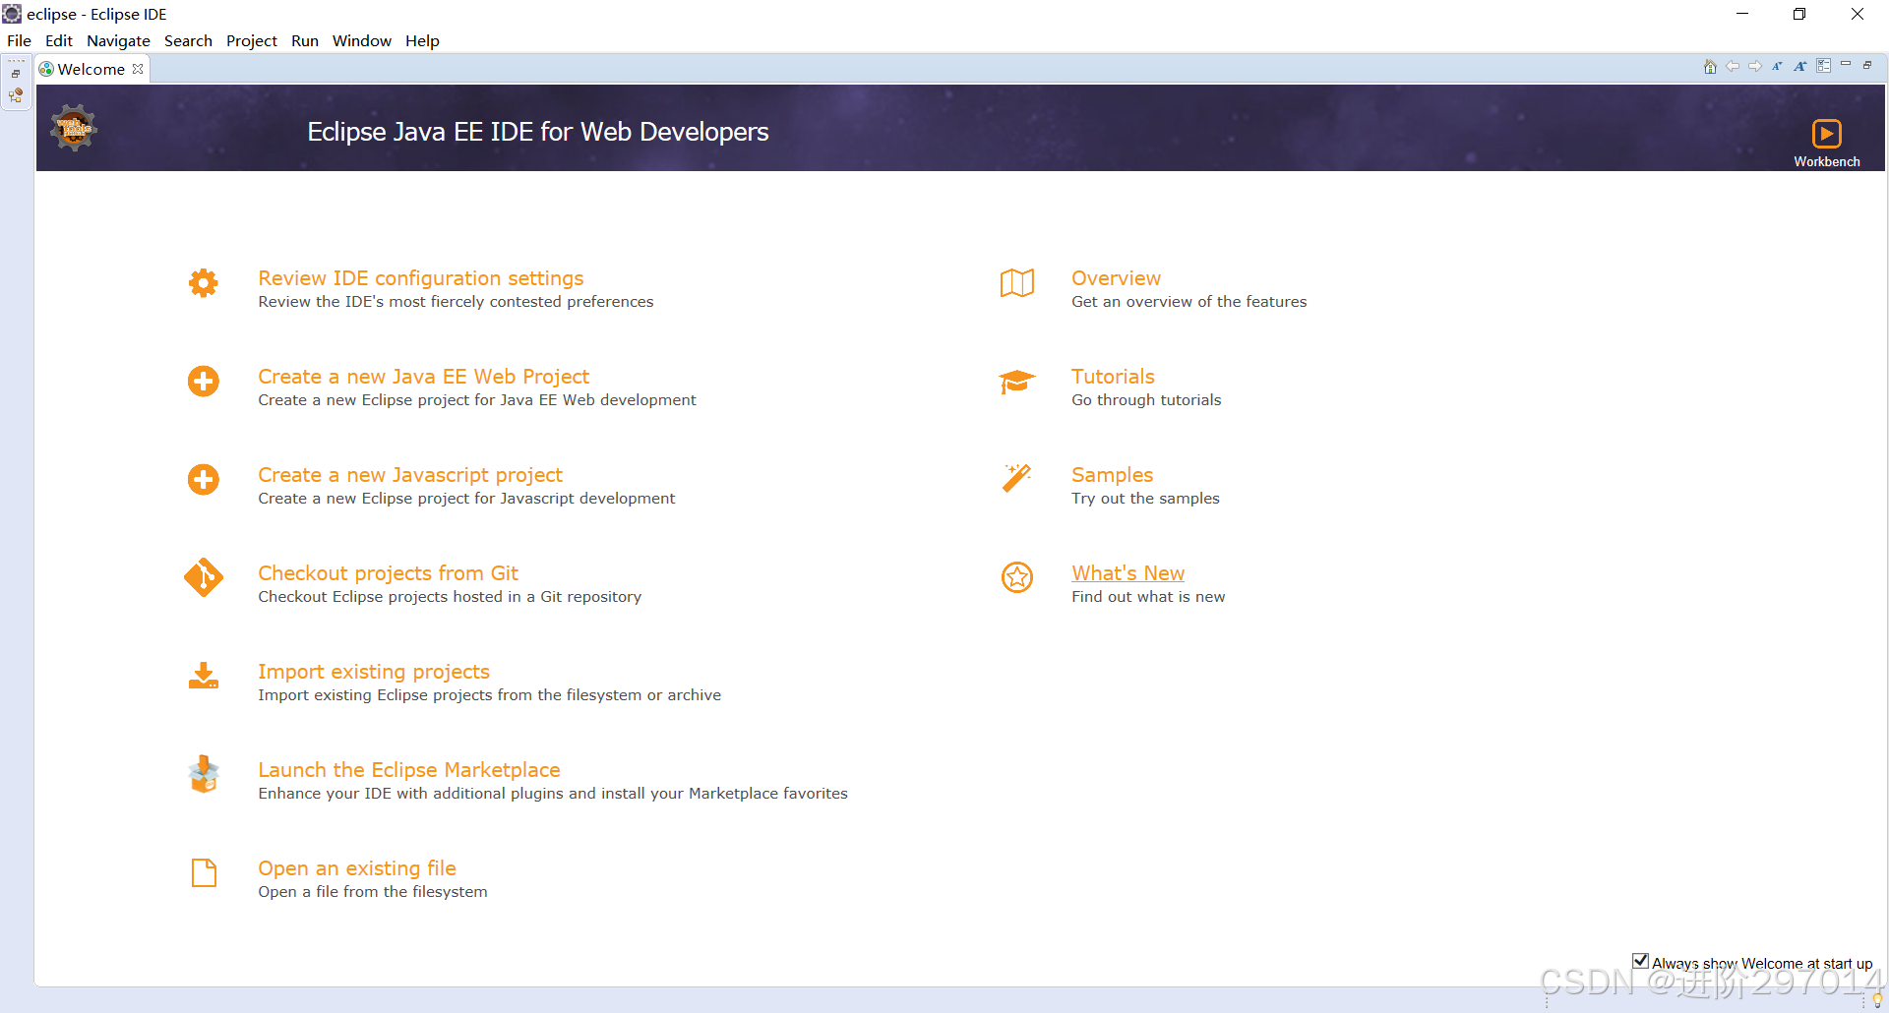Click Launch the Eclipse Marketplace link
Viewport: 1889px width, 1013px height.
(409, 770)
